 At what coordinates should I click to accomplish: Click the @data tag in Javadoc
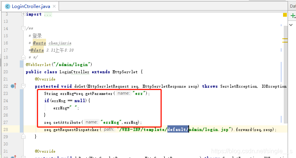tap(37, 50)
